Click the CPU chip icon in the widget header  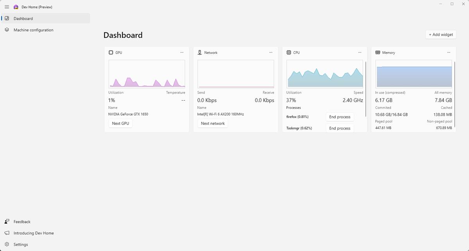click(289, 52)
